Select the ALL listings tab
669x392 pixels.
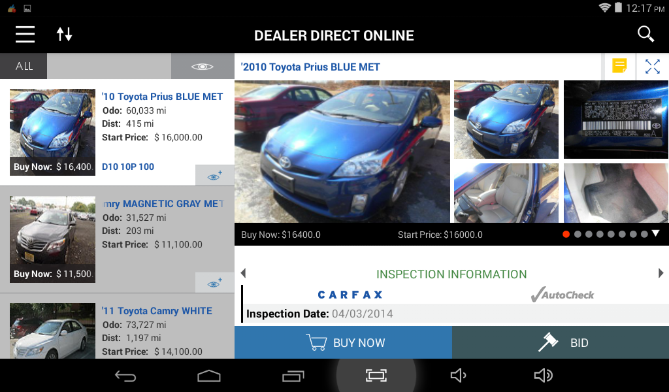[24, 66]
